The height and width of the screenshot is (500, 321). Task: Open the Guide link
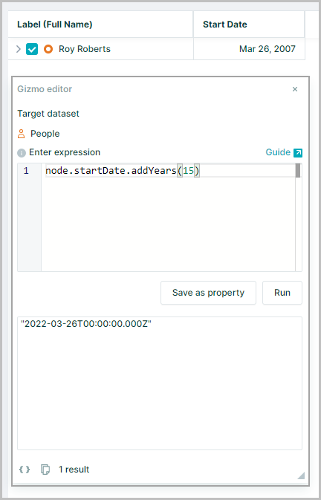[x=278, y=152]
